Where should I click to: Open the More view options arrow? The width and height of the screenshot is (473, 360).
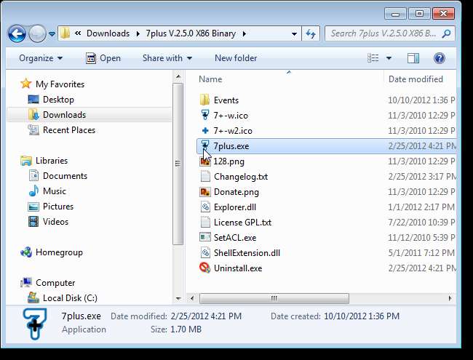pyautogui.click(x=389, y=58)
